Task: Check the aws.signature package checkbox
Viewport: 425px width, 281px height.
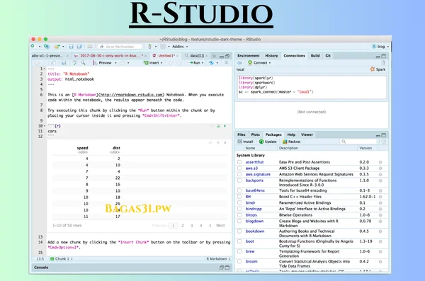Action: click(239, 174)
